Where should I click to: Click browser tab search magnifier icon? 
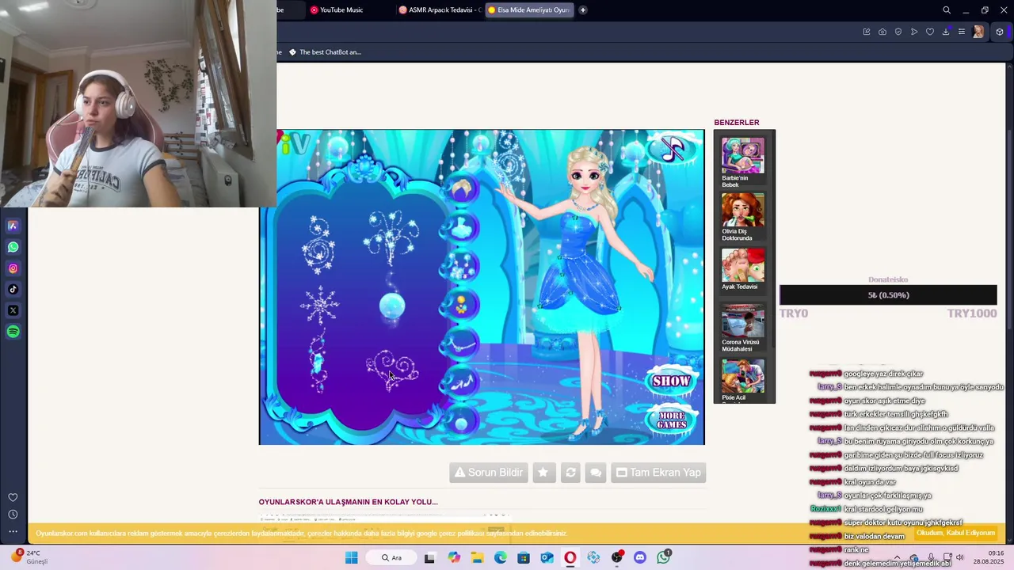(x=947, y=10)
